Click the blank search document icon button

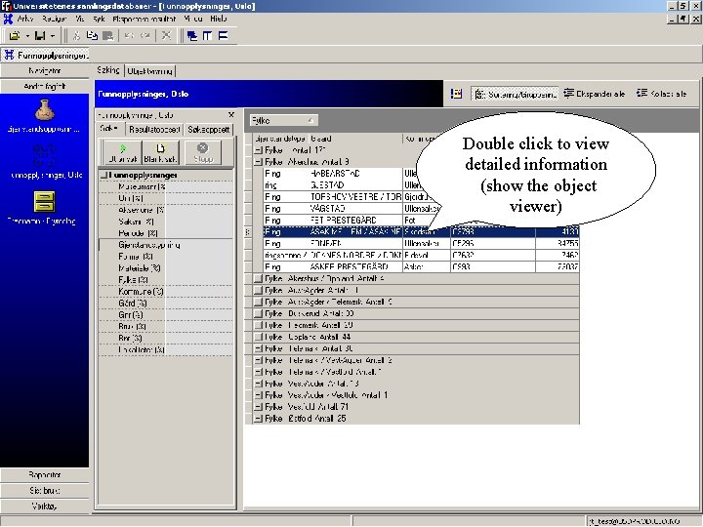(x=160, y=152)
